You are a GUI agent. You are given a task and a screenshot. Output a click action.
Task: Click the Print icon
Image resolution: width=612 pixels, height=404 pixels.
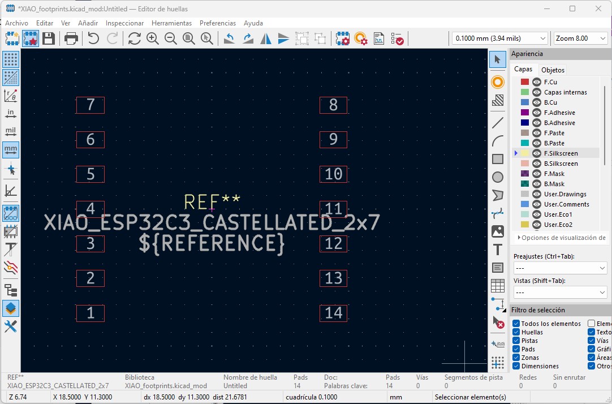tap(71, 38)
